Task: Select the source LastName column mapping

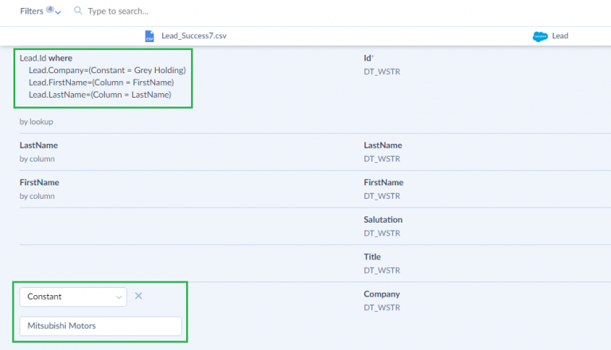Action: (39, 146)
